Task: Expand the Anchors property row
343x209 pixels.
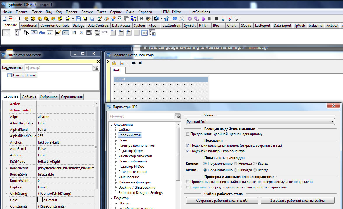Action: (x=6, y=142)
